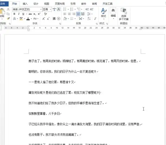Switch to the 邮件 Mailings tab

pyautogui.click(x=84, y=4)
